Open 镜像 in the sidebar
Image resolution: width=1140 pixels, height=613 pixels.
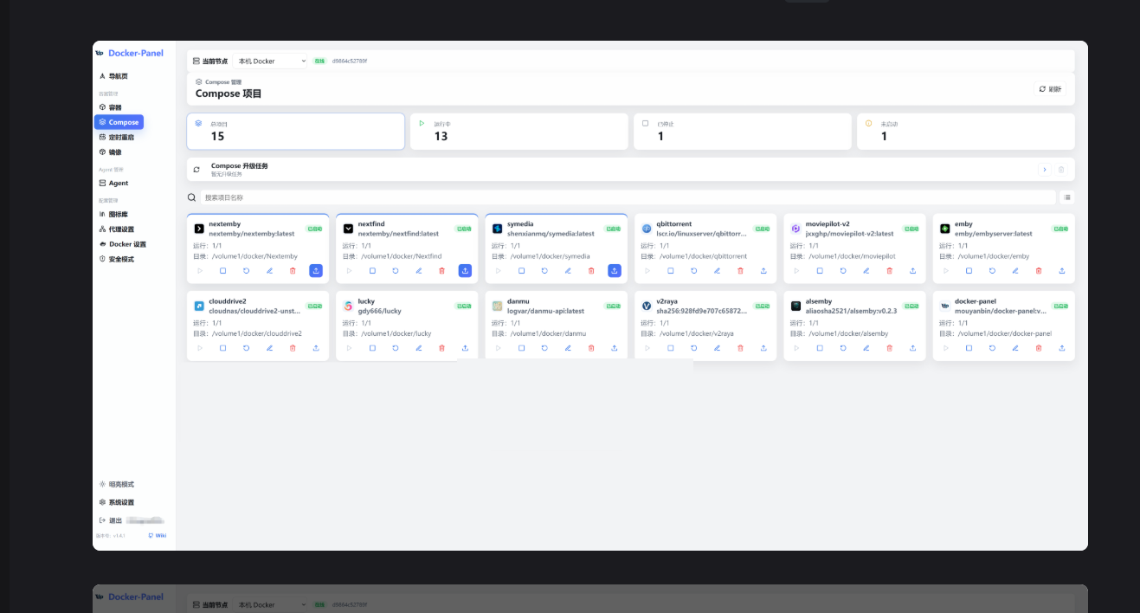click(x=110, y=152)
